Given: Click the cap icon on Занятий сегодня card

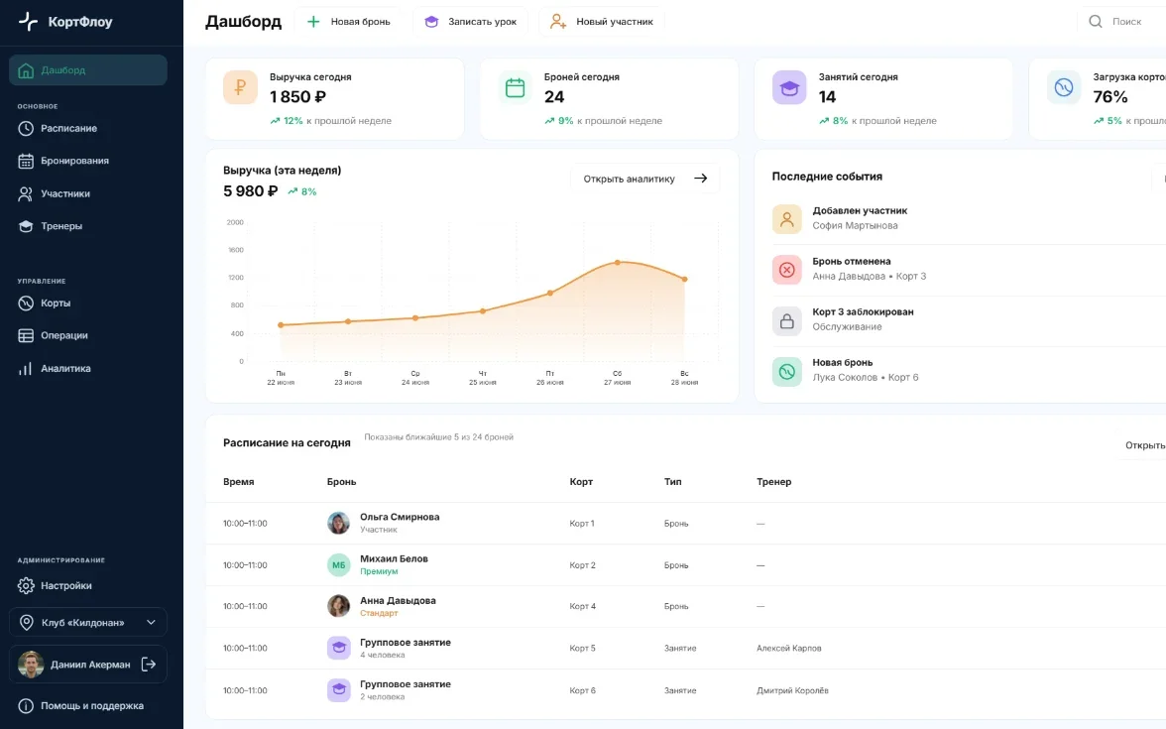Looking at the screenshot, I should pos(789,87).
